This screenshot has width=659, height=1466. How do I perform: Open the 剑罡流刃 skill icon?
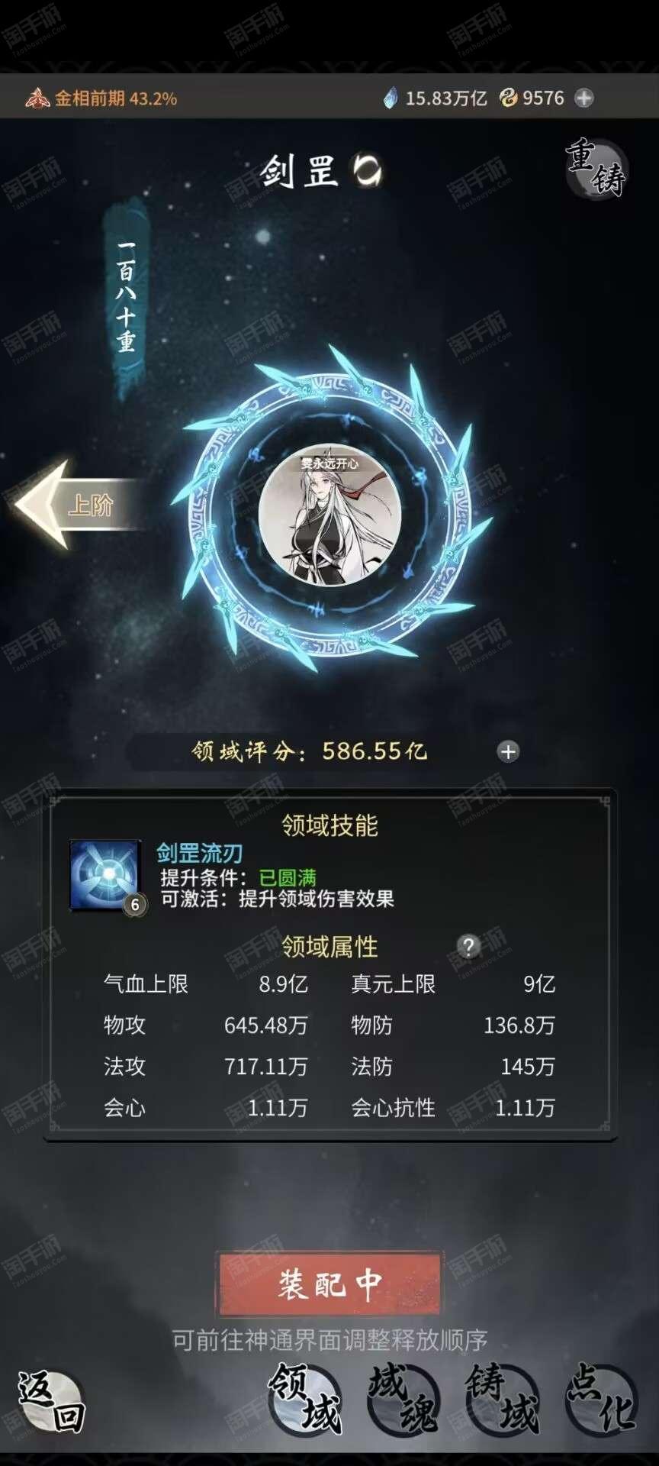pos(105,875)
